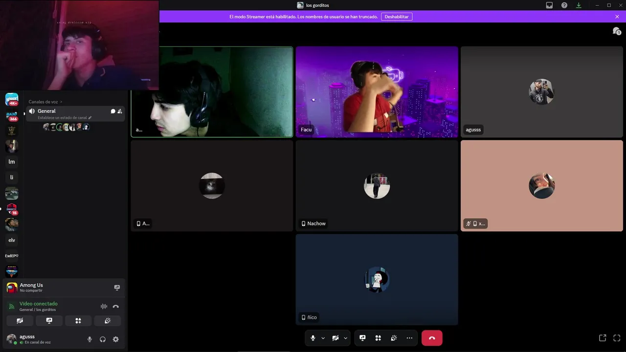This screenshot has height=352, width=626.
Task: Open the li server icon
Action: (x=12, y=177)
